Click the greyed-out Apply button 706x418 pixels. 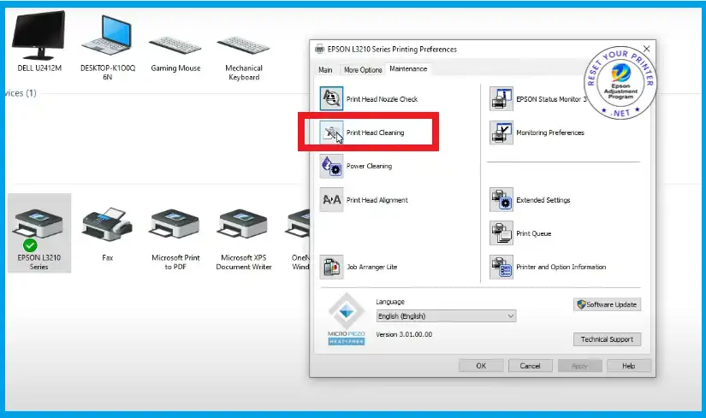579,366
